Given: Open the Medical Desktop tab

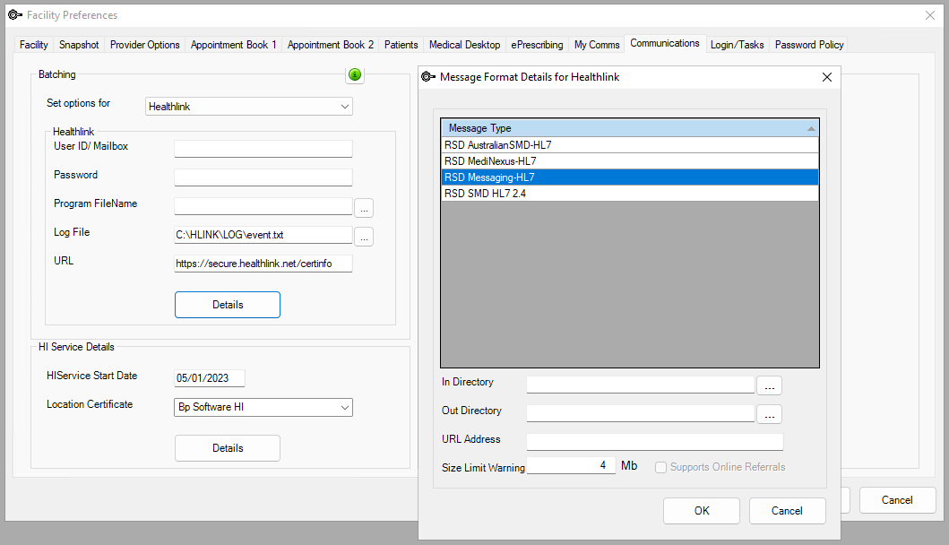Looking at the screenshot, I should (464, 45).
